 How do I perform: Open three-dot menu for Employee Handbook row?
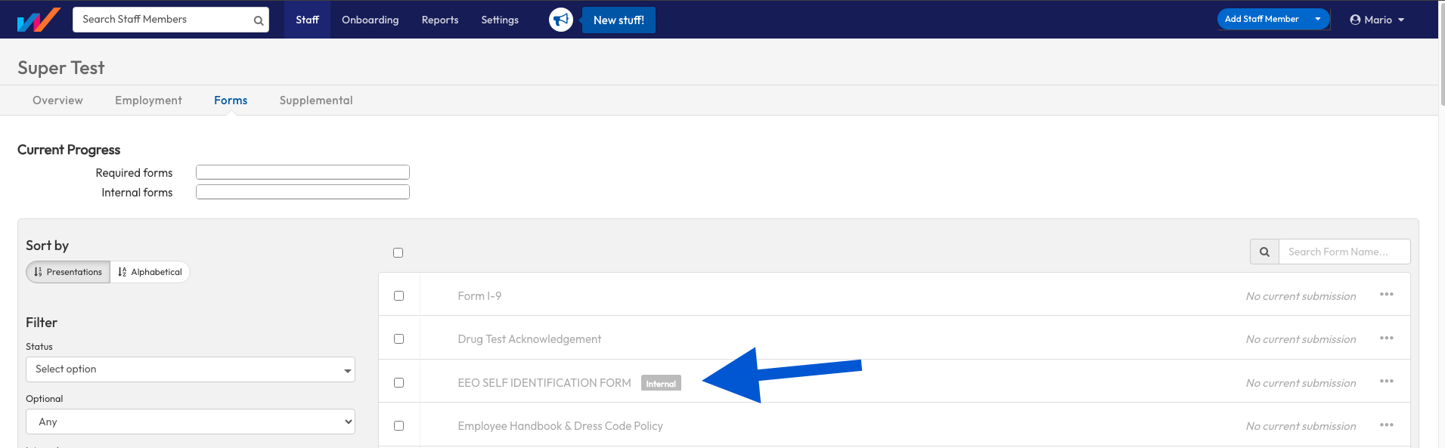pos(1386,425)
